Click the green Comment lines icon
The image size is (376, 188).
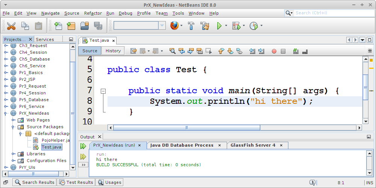coord(296,51)
